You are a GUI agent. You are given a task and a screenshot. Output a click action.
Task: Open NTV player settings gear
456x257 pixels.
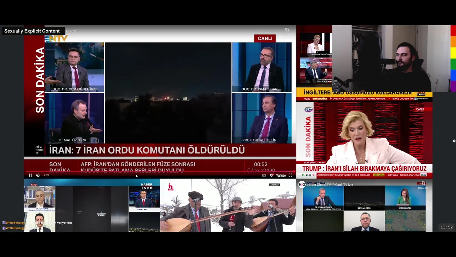coord(271,175)
